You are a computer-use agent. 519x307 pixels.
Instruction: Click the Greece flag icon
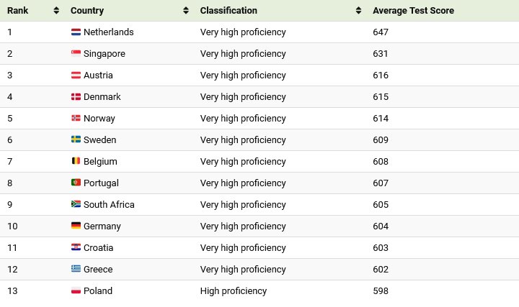(x=76, y=270)
